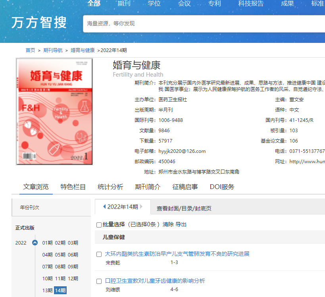Viewport: 325px width, 297px height.
Task: Toggle the 批量选择 checkbox
Action: pos(99,225)
